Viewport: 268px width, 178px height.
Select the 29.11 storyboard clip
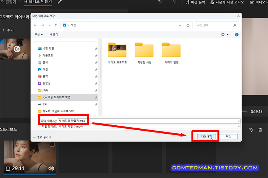pyautogui.click(x=30, y=157)
